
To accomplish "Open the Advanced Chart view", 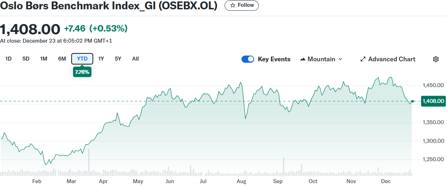I will [388, 59].
